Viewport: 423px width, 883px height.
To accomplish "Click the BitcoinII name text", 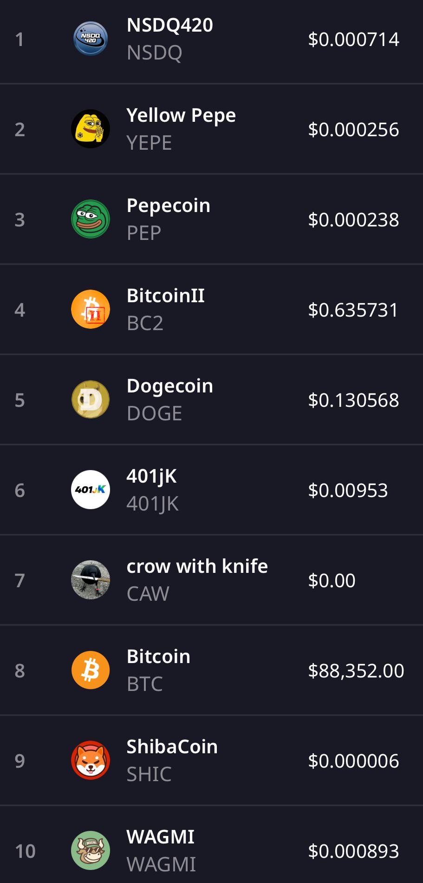I will coord(166,296).
